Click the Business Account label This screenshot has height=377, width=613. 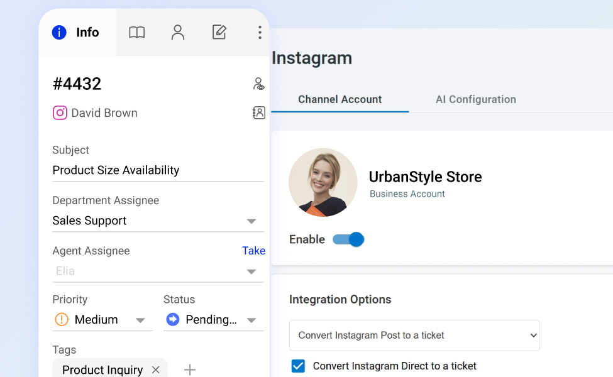pos(407,194)
